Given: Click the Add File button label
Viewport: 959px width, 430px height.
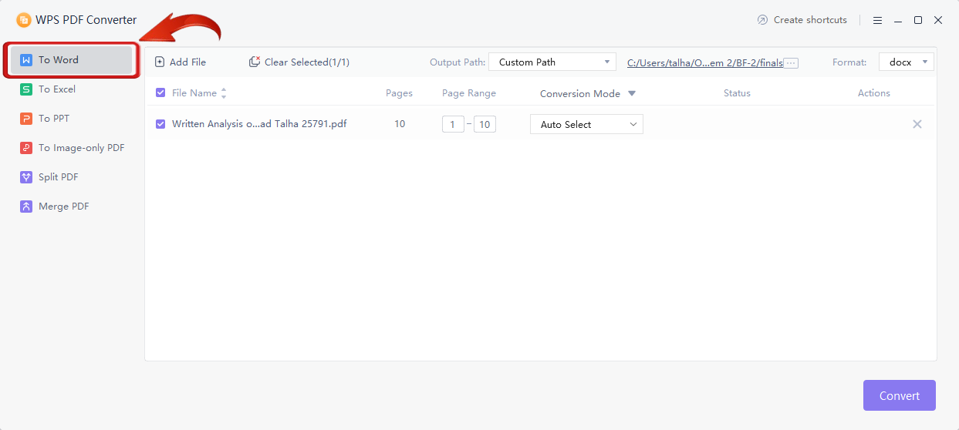Looking at the screenshot, I should tap(187, 62).
